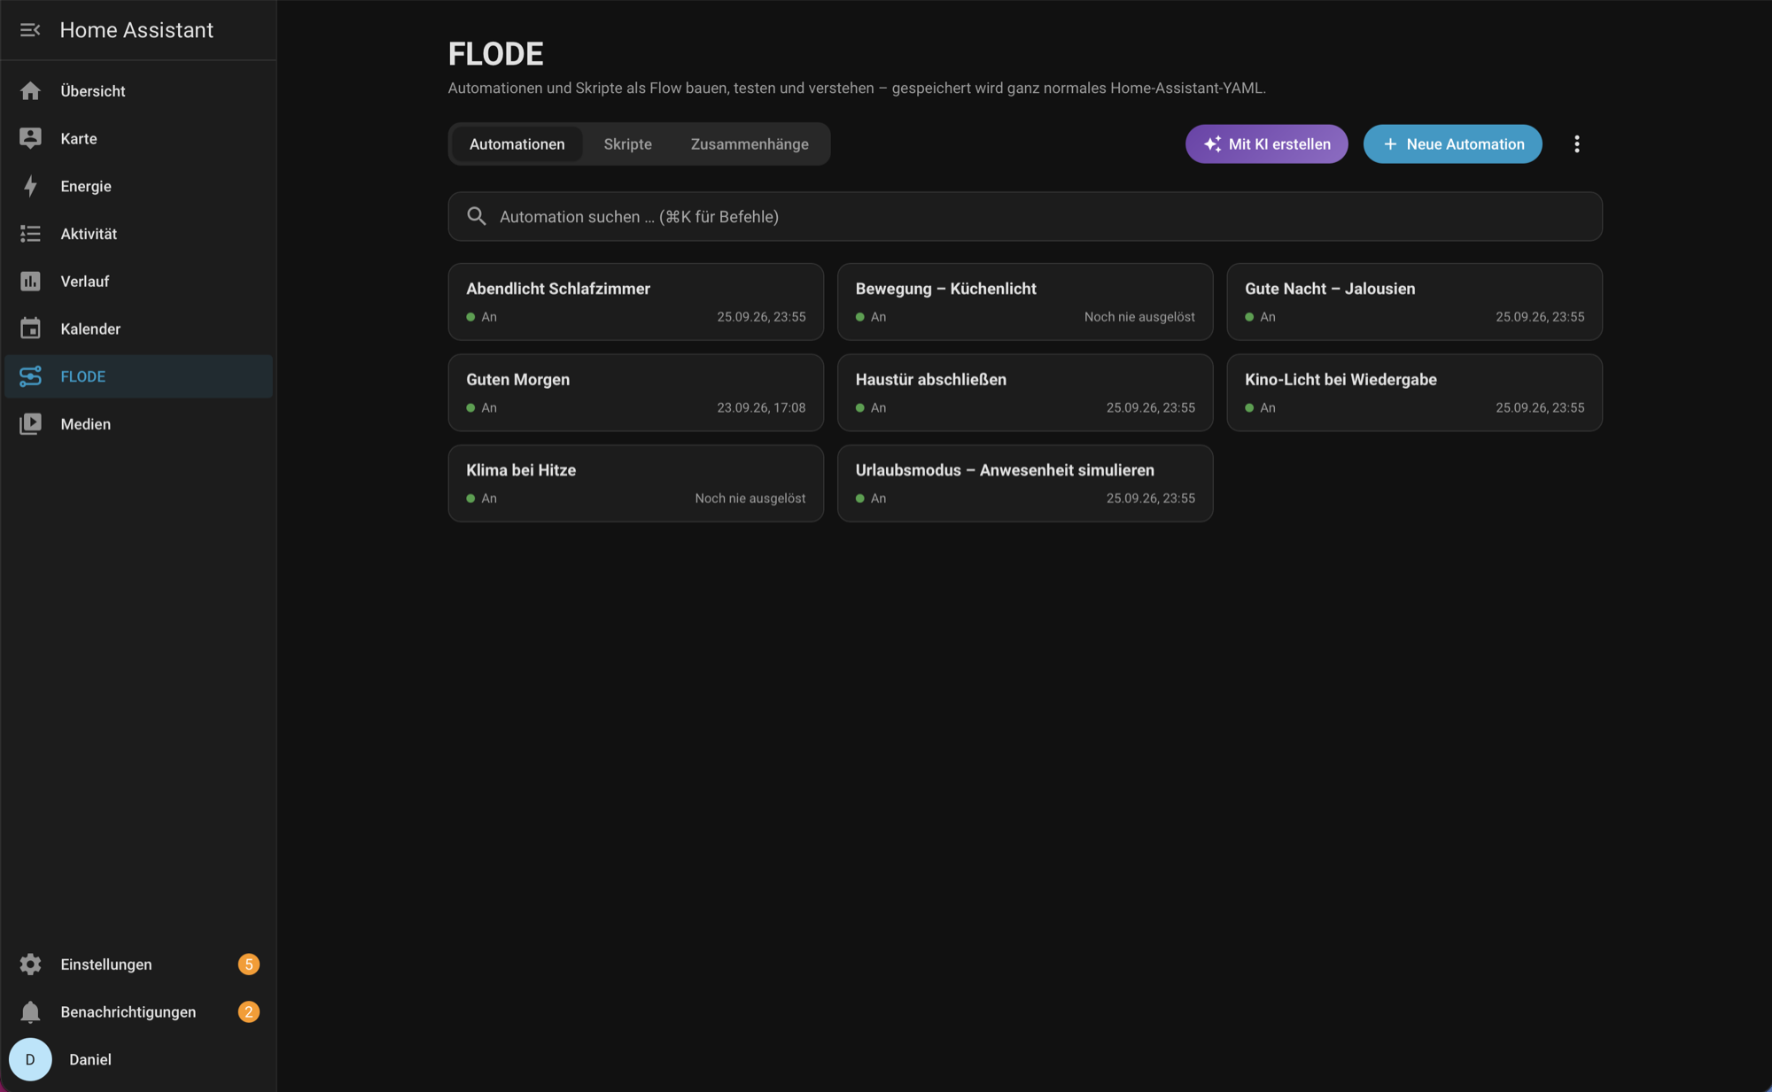The height and width of the screenshot is (1092, 1772).
Task: Click the timestamp 23.09.26, 17:08
Action: 761,407
